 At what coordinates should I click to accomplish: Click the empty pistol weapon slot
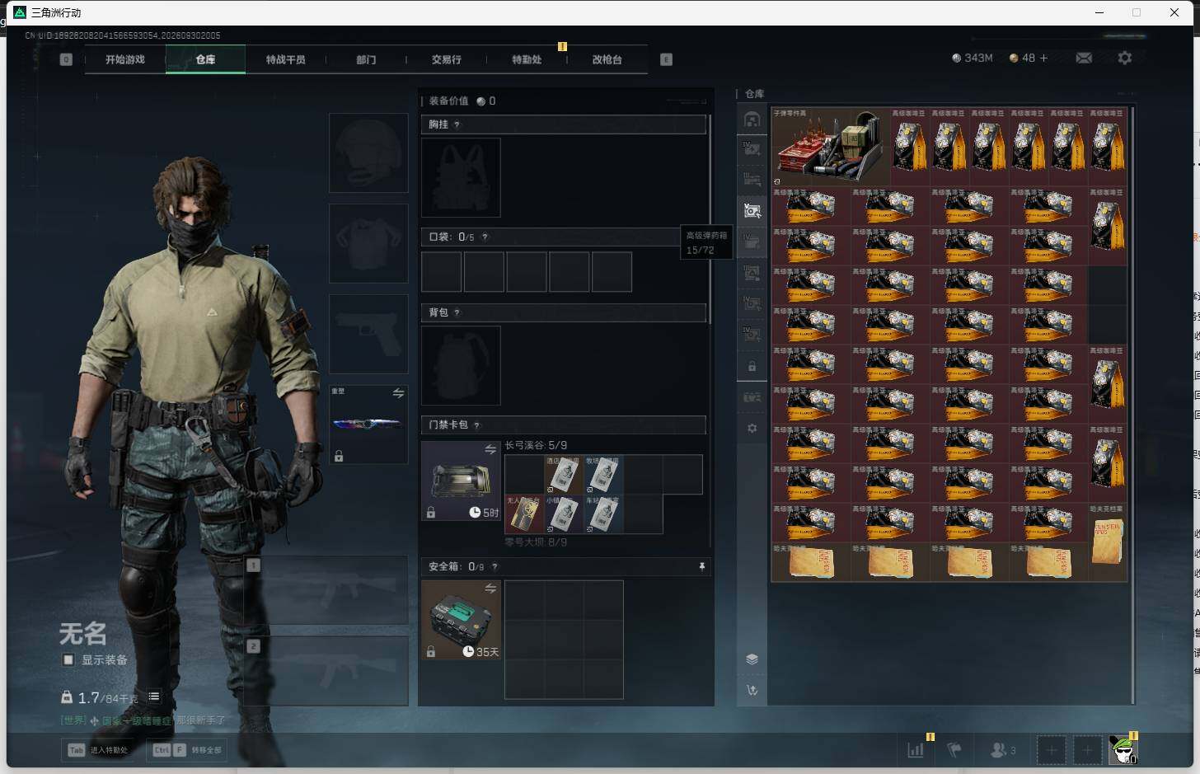pos(368,334)
